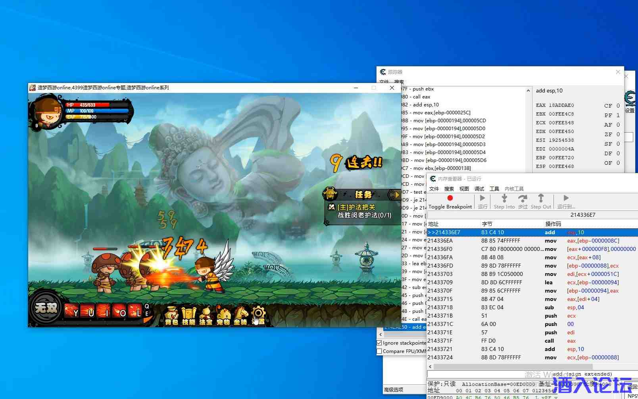This screenshot has width=638, height=399.
Task: Open the 背包 backpack icon in the game
Action: point(171,316)
